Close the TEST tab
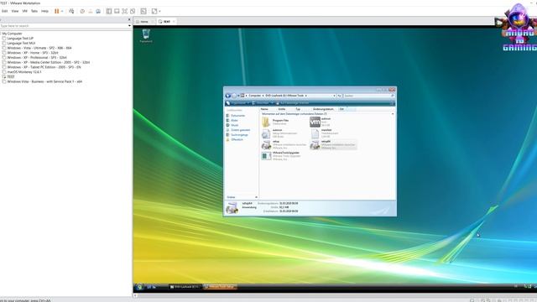The image size is (537, 302). 174,22
